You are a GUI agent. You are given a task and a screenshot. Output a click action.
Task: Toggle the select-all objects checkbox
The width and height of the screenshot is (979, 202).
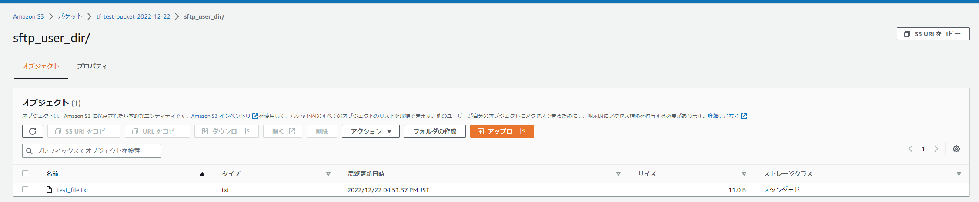(25, 173)
